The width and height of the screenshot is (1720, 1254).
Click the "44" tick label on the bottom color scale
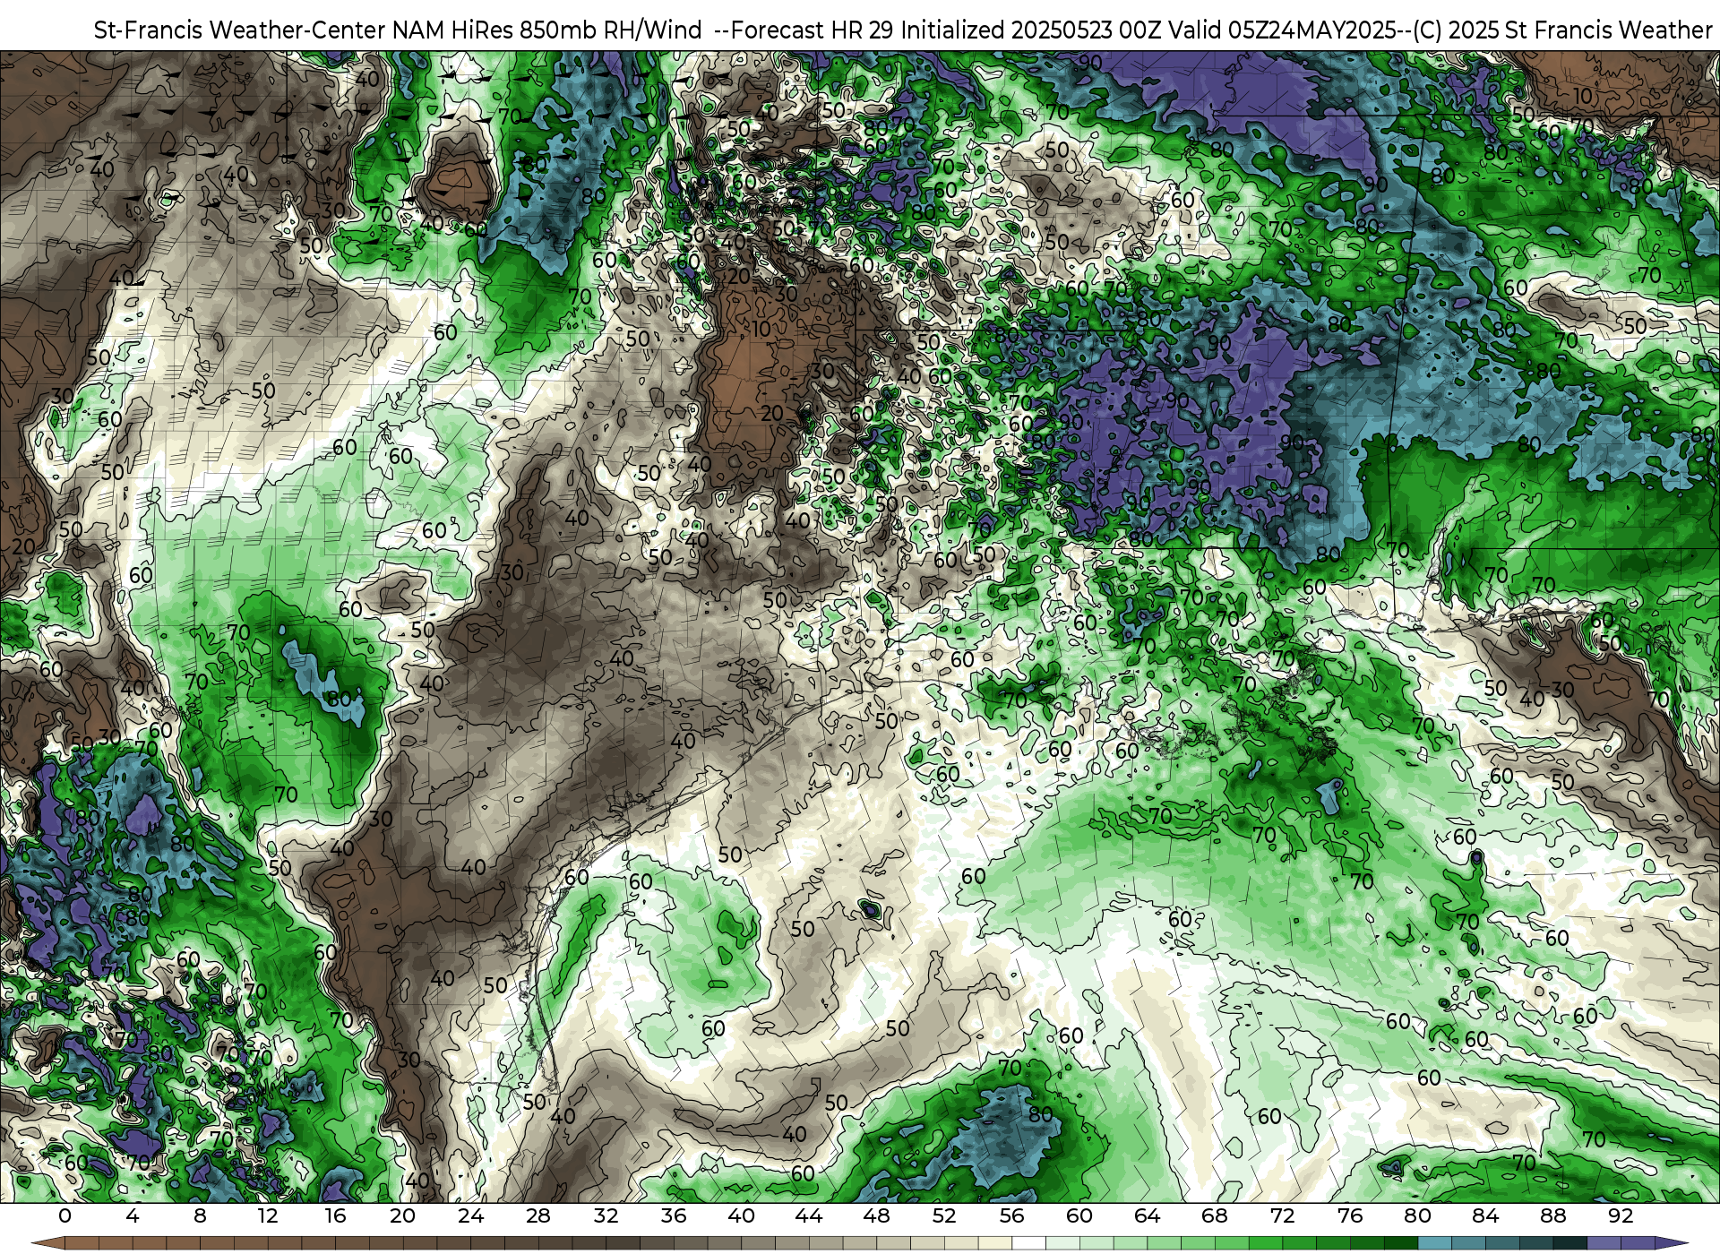[x=809, y=1215]
